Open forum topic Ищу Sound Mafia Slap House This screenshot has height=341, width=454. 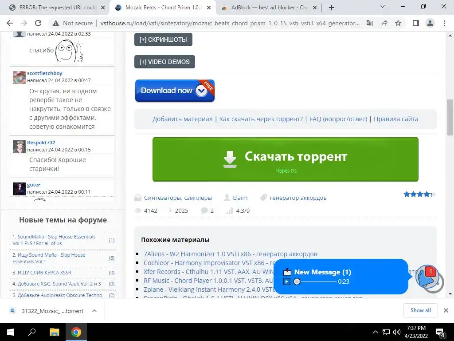click(49, 258)
